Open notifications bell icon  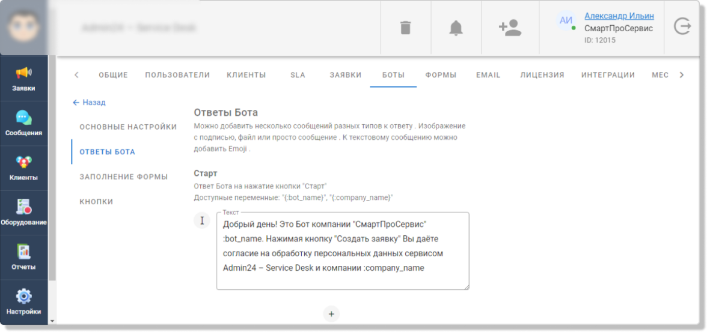pos(456,28)
